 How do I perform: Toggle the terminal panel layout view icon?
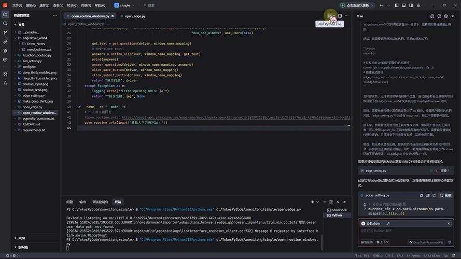point(331,202)
